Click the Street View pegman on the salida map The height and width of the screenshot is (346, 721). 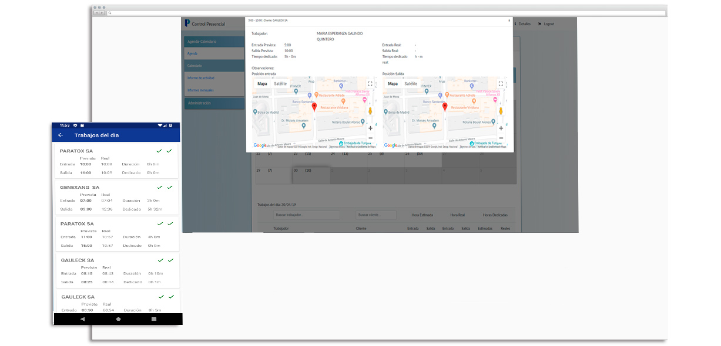coord(501,111)
